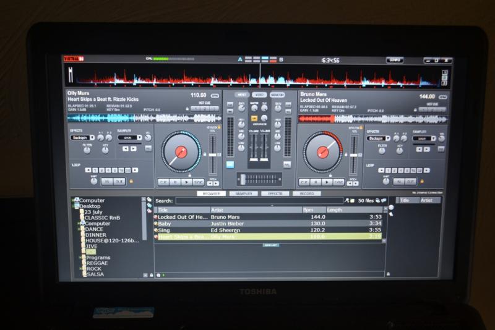Open the REGGAE folder
The image size is (495, 330).
(97, 263)
